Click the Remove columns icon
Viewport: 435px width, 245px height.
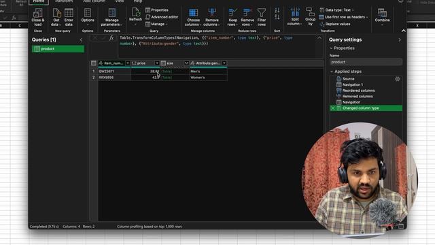coord(212,13)
